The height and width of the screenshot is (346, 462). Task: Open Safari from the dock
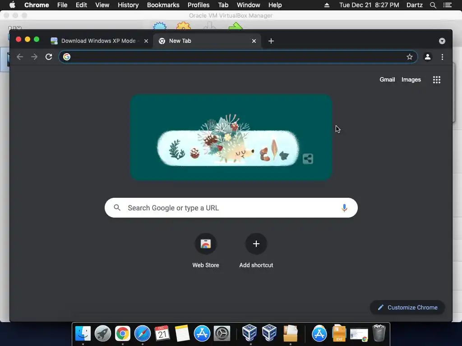tap(142, 333)
